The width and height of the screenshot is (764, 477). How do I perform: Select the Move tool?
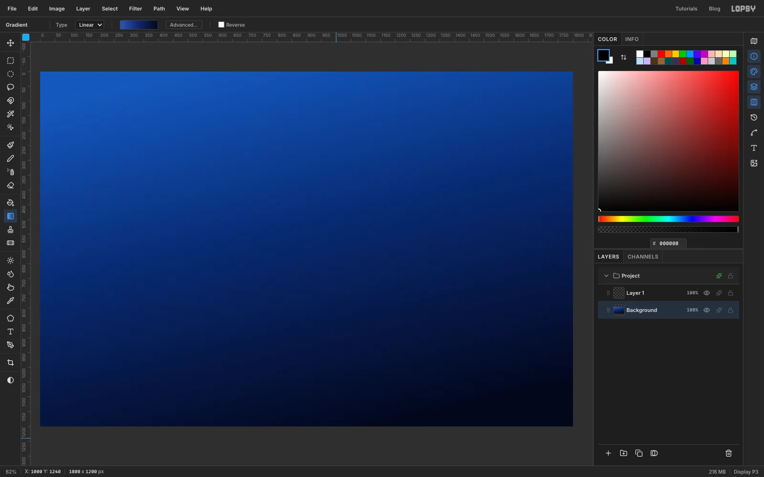[11, 43]
